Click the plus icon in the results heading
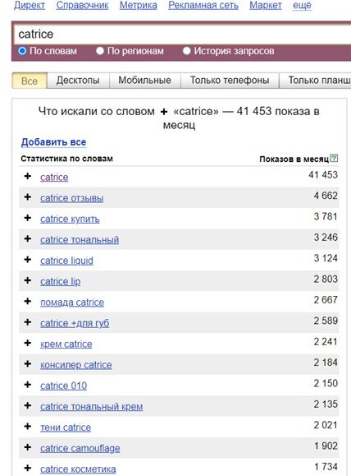The width and height of the screenshot is (351, 476). 164,112
